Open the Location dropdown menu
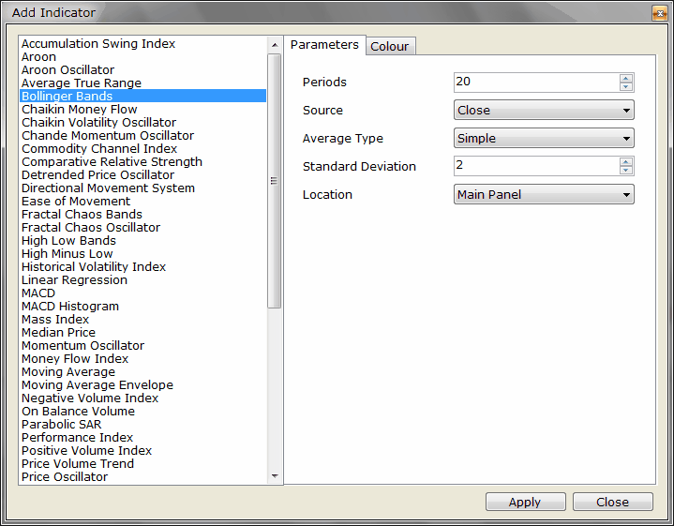The height and width of the screenshot is (526, 674). click(544, 195)
